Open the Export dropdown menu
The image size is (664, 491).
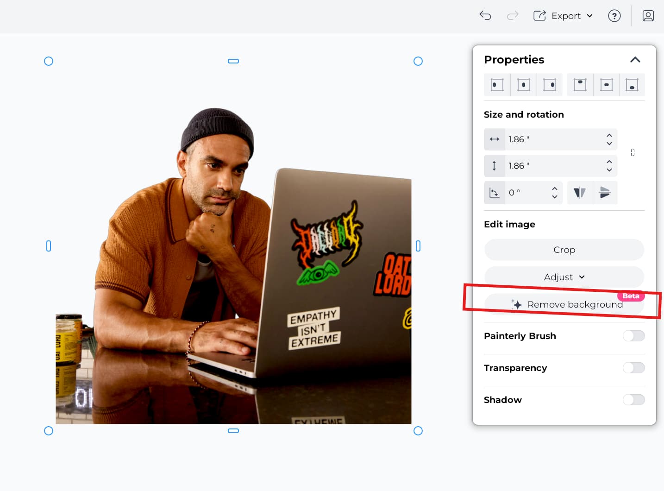coord(563,16)
